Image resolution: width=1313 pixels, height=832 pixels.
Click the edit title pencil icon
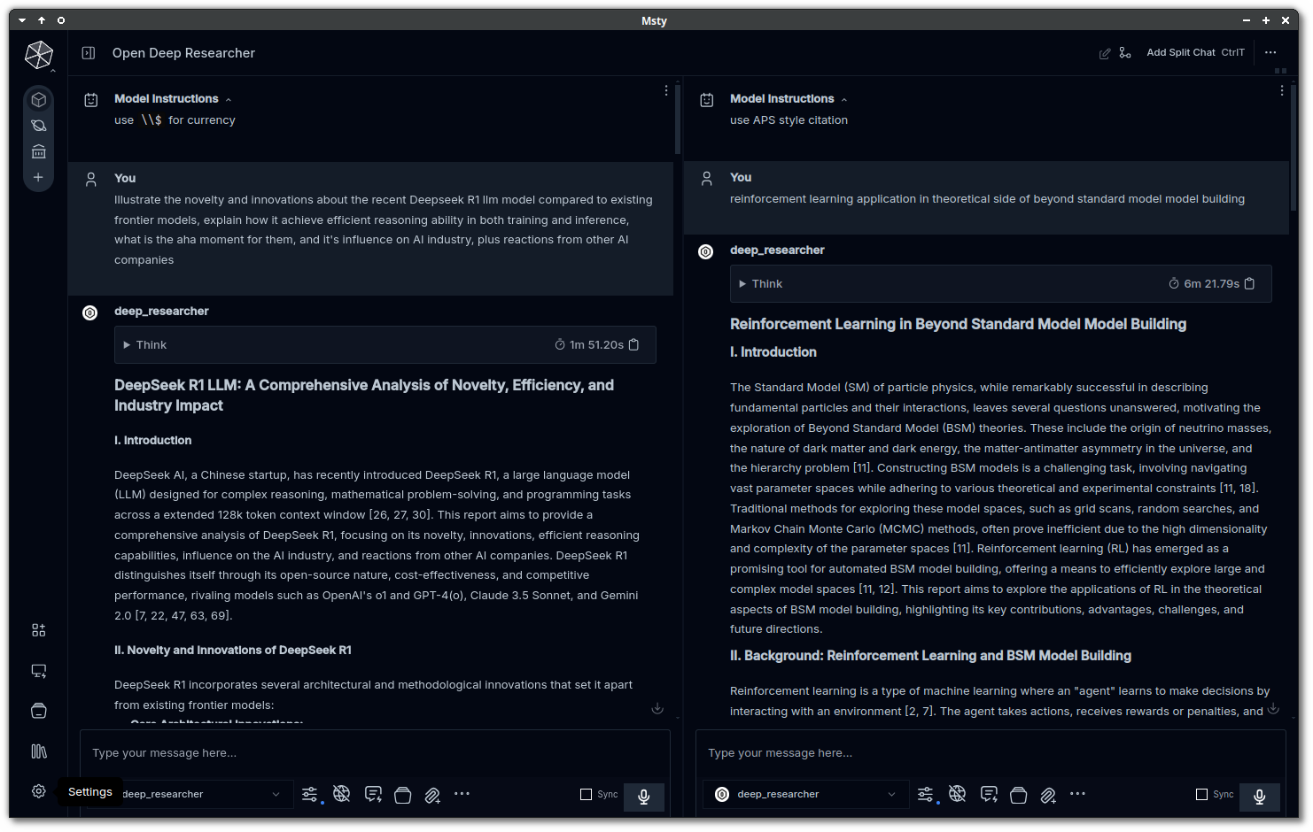(1105, 53)
